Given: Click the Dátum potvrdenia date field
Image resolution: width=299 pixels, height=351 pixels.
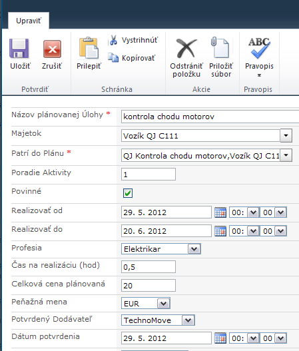Looking at the screenshot, I should [166, 338].
